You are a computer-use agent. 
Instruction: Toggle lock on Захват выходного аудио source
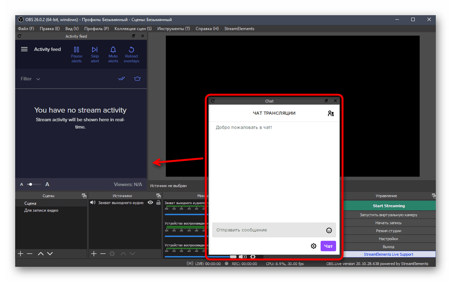[158, 203]
